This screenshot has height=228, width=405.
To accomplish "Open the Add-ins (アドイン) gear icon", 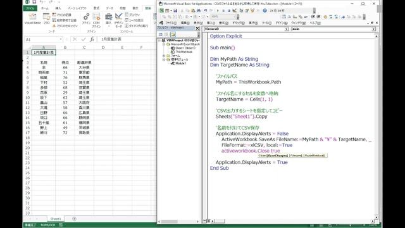I will tap(86, 19).
